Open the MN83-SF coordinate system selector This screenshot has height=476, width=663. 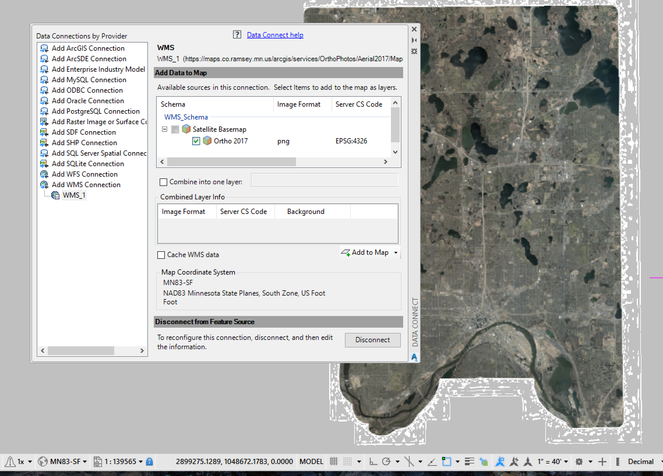(x=65, y=461)
